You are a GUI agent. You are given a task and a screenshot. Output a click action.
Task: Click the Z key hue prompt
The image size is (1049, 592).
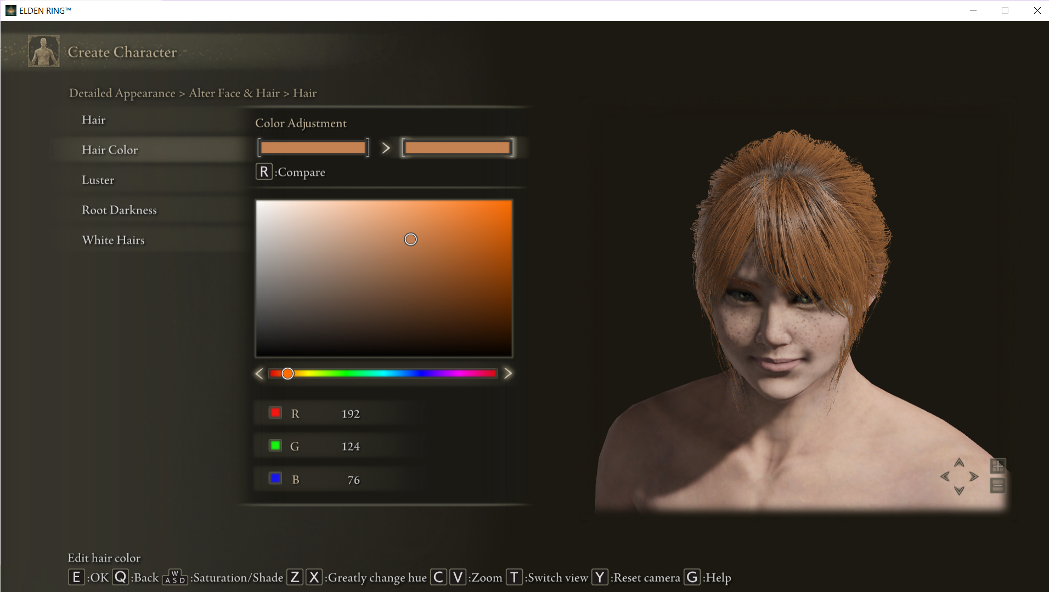295,577
